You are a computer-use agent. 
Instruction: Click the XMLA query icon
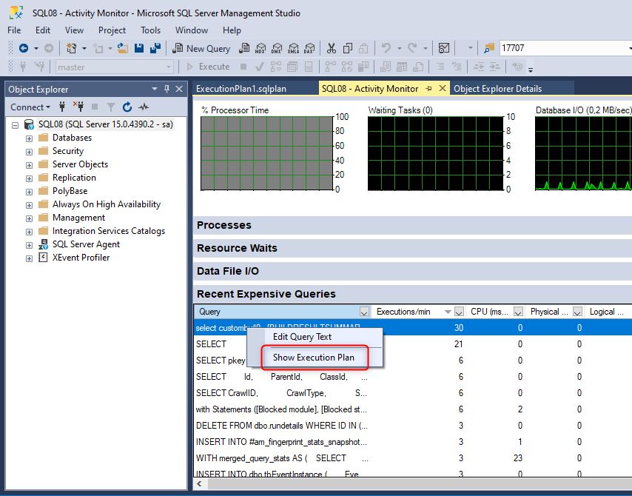pyautogui.click(x=293, y=48)
